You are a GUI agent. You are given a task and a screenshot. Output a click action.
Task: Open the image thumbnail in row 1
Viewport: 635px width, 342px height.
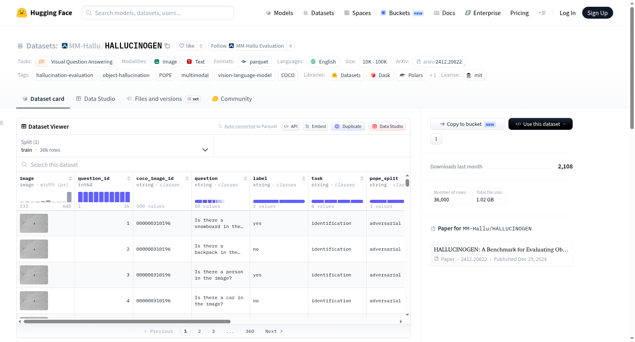[x=34, y=223]
